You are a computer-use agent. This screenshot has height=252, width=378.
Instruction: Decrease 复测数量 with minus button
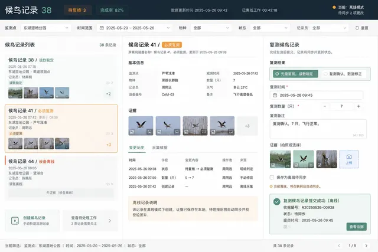point(325,106)
